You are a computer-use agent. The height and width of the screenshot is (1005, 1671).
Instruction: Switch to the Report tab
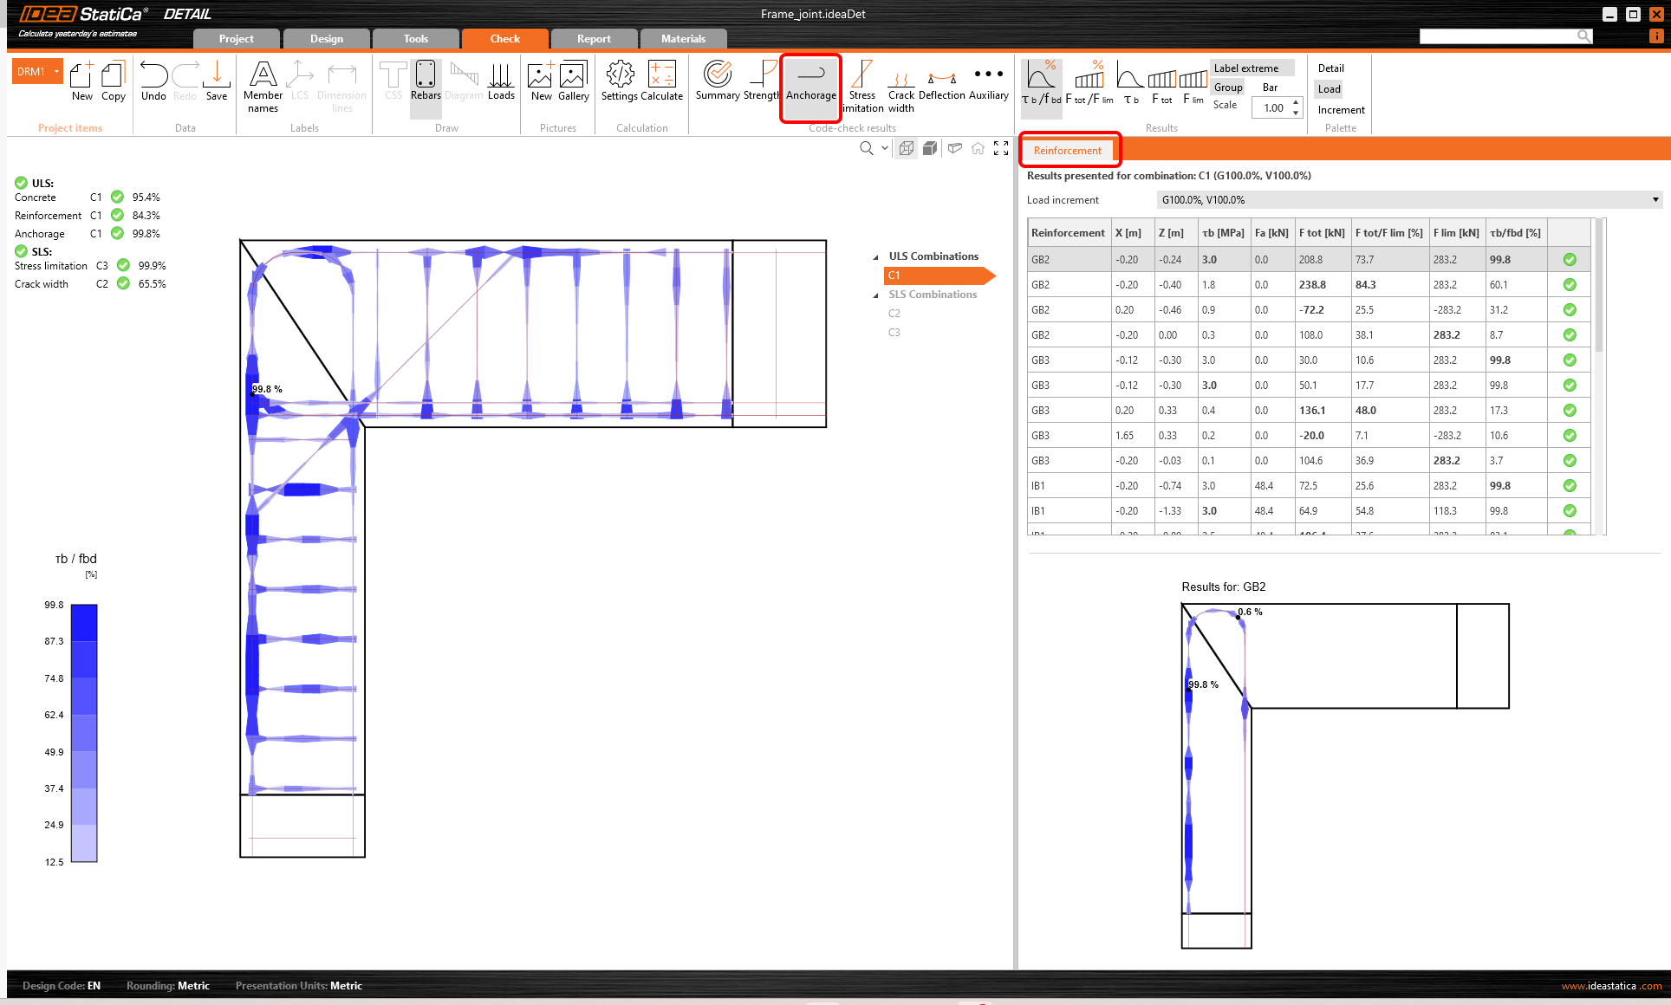[594, 39]
